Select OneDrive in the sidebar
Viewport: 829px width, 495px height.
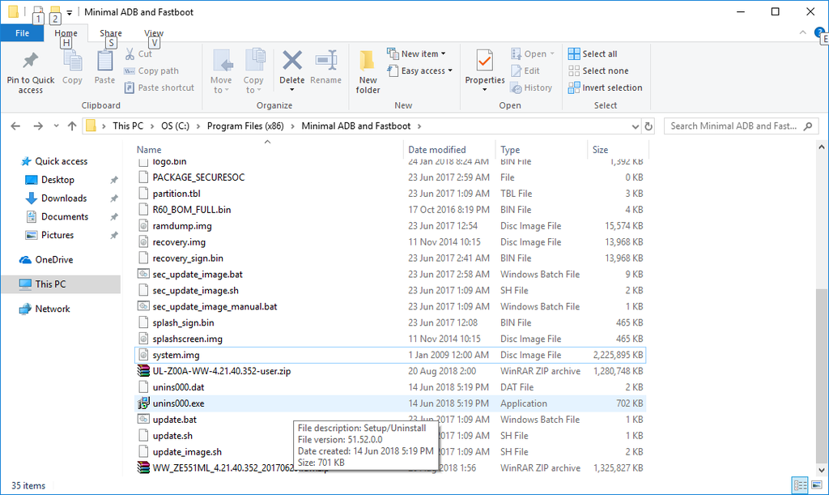tap(53, 260)
